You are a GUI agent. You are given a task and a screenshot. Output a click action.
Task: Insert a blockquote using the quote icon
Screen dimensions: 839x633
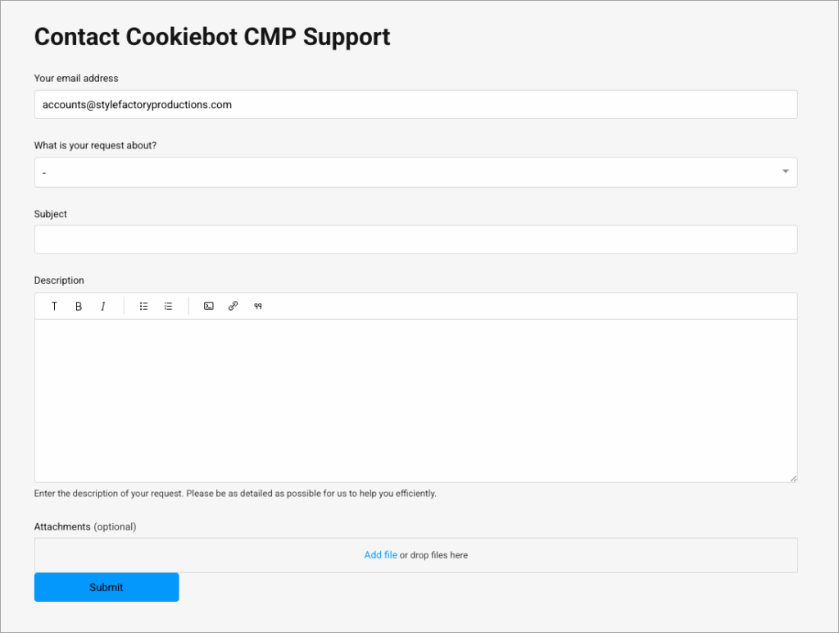pyautogui.click(x=257, y=306)
